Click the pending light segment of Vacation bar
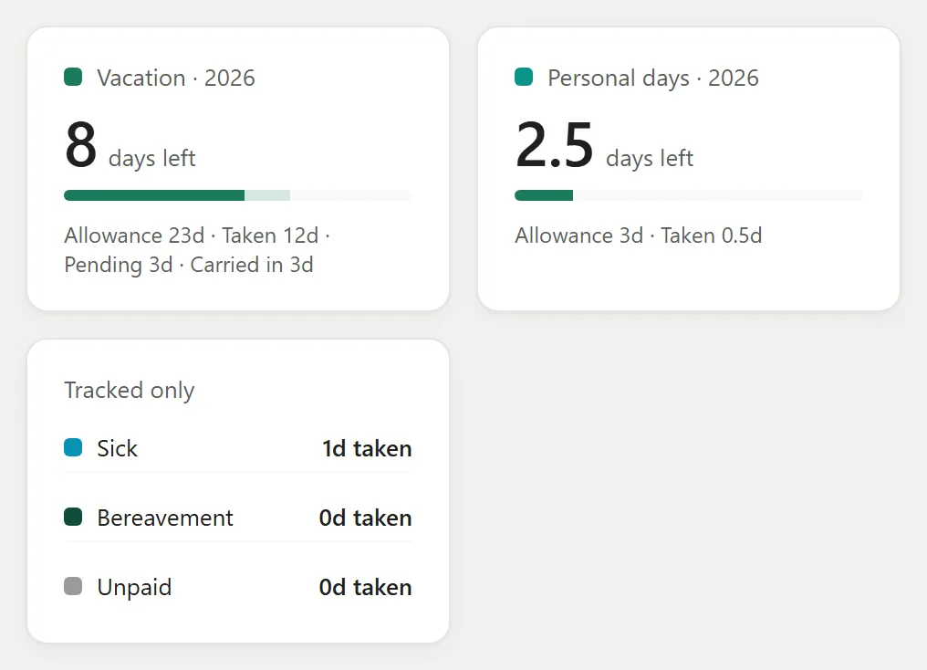Image resolution: width=927 pixels, height=670 pixels. tap(267, 195)
